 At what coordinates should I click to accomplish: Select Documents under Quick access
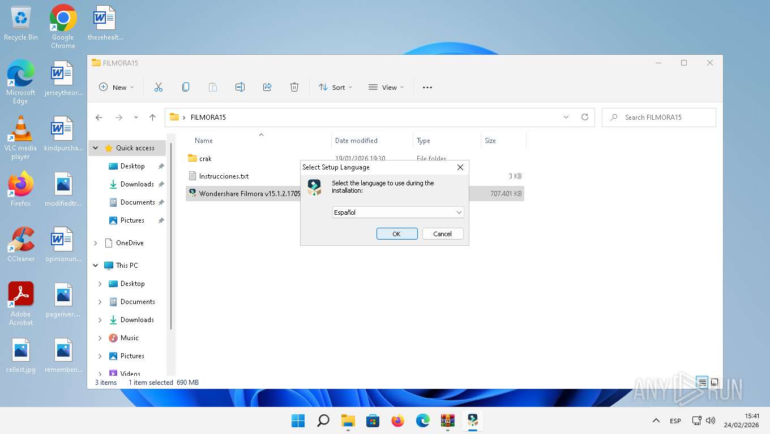[x=138, y=202]
